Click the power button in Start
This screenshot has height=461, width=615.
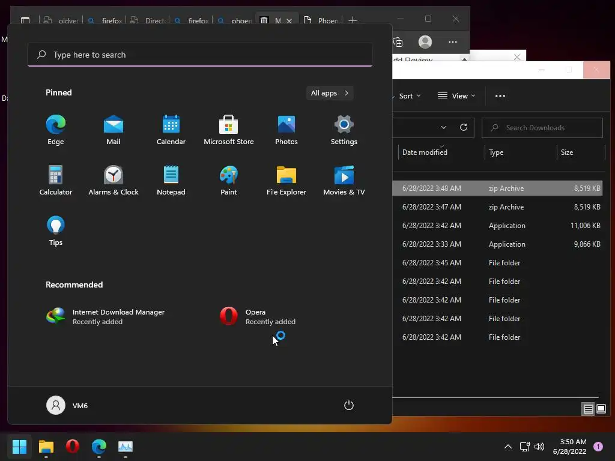[349, 405]
